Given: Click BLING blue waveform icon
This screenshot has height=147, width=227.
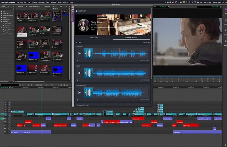Looking at the screenshot, I should [88, 73].
